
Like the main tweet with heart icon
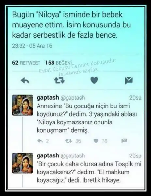pyautogui.click(x=94, y=80)
